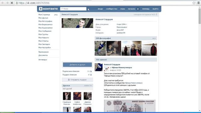Viewport: 201px width, 113px height.
Task: Click the browser forward arrow
Action: pyautogui.click(x=7, y=3)
